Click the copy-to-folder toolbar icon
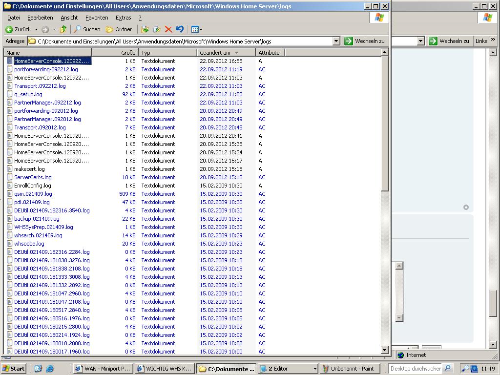The image size is (500, 375). point(157,29)
